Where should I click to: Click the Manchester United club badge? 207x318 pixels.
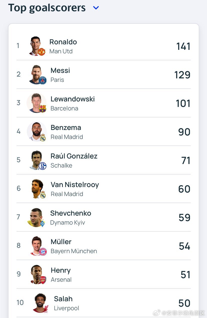point(41,52)
